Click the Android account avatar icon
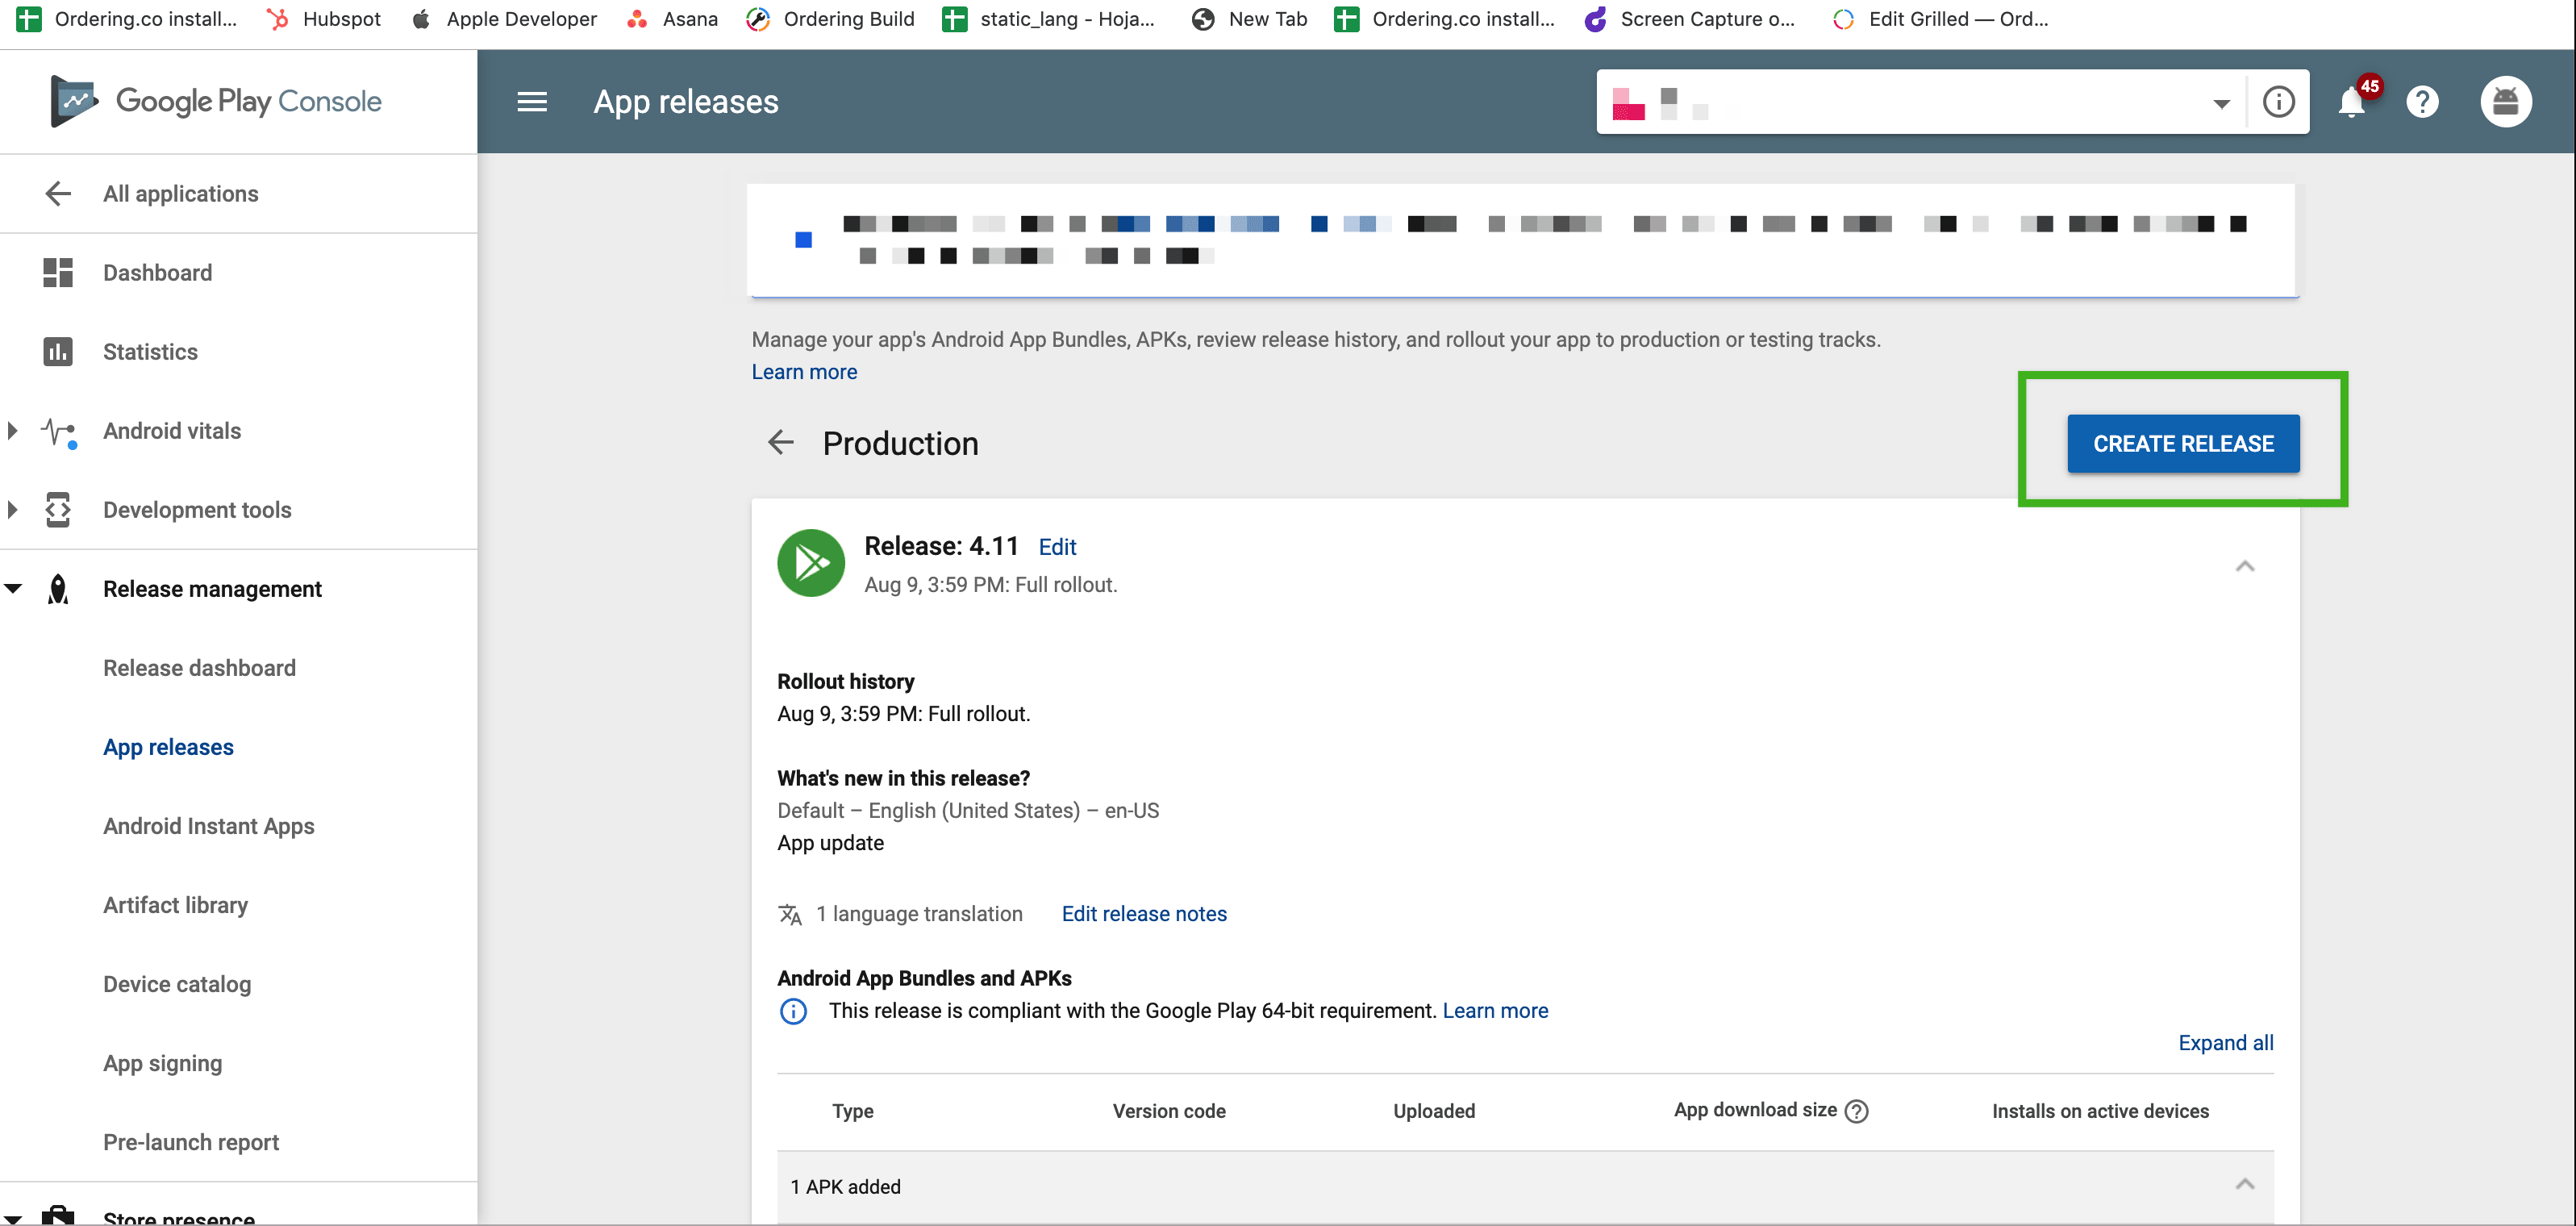This screenshot has width=2576, height=1226. 2504,102
